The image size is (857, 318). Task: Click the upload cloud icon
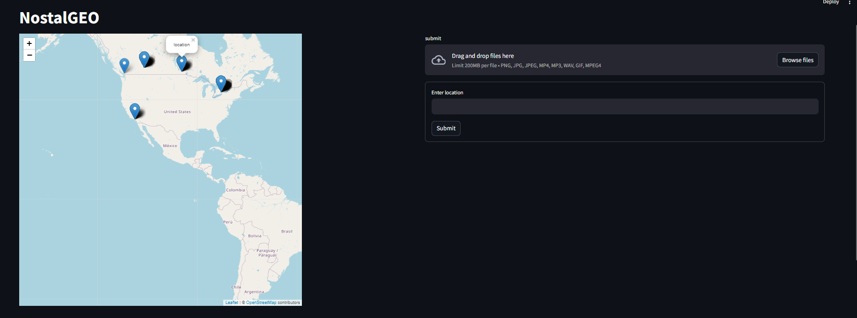[x=439, y=60]
